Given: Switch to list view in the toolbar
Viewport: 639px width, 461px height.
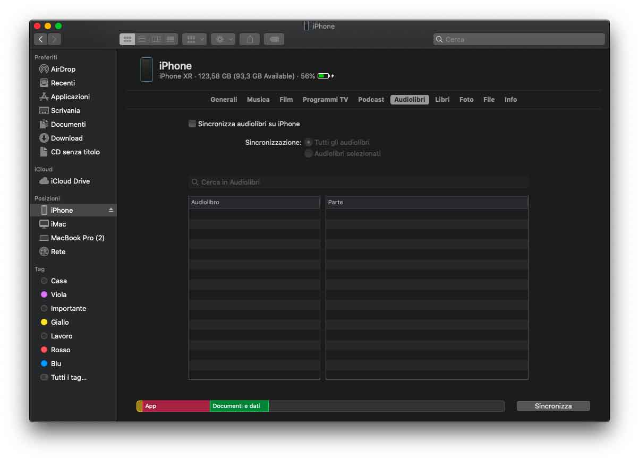Looking at the screenshot, I should [x=142, y=39].
